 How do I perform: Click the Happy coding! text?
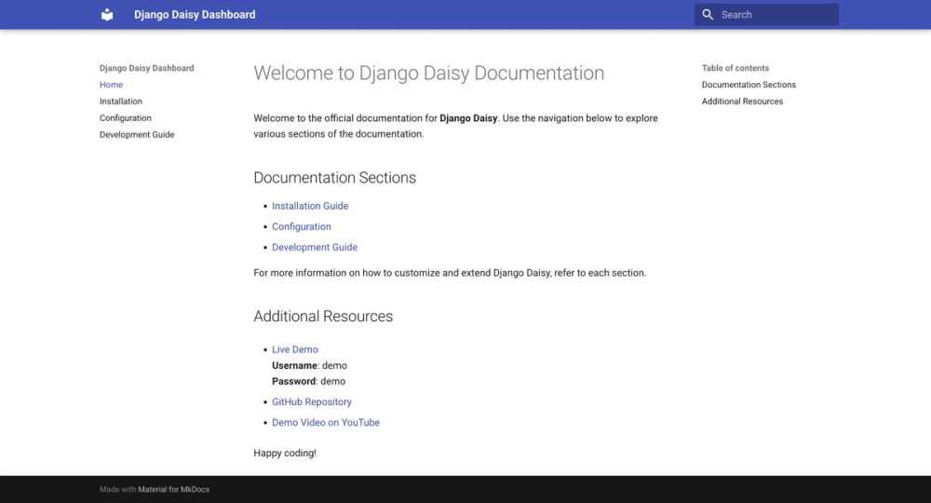(x=285, y=453)
